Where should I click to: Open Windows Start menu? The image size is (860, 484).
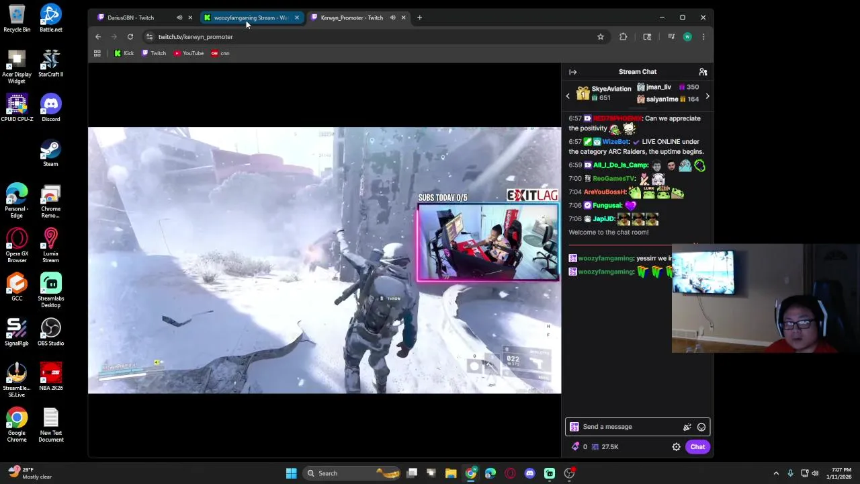(291, 473)
